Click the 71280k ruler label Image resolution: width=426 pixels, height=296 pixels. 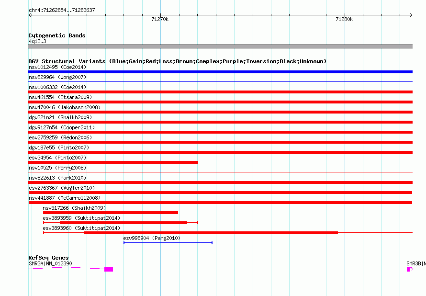pos(344,19)
